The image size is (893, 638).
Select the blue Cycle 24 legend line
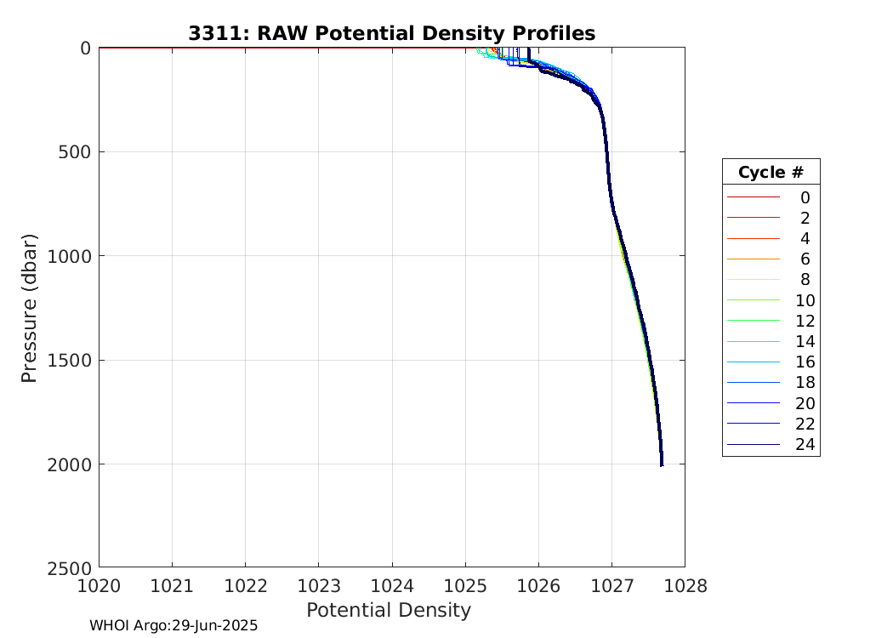[x=753, y=444]
